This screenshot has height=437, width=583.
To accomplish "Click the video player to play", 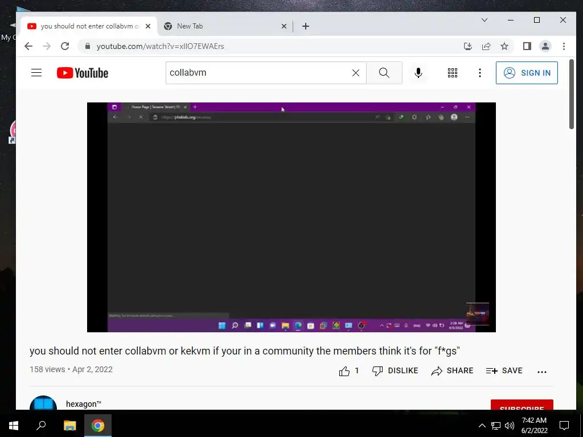I will pos(291,217).
